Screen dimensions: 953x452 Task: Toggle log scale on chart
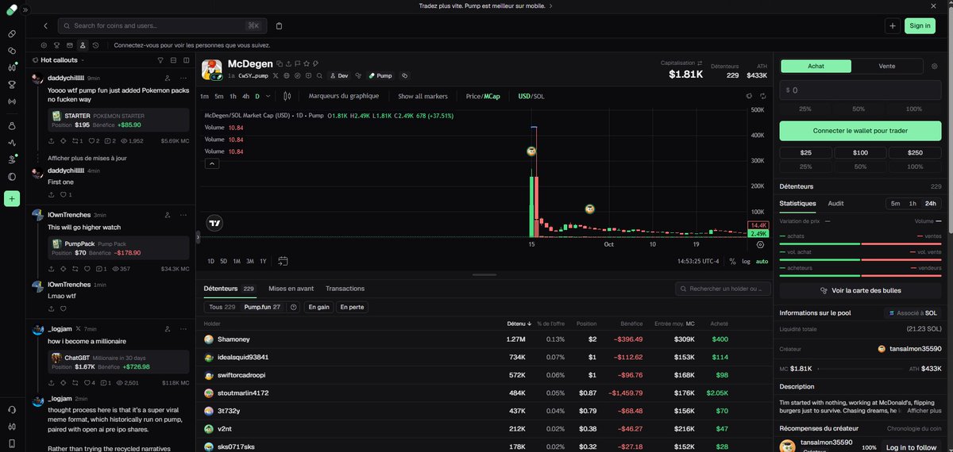745,261
